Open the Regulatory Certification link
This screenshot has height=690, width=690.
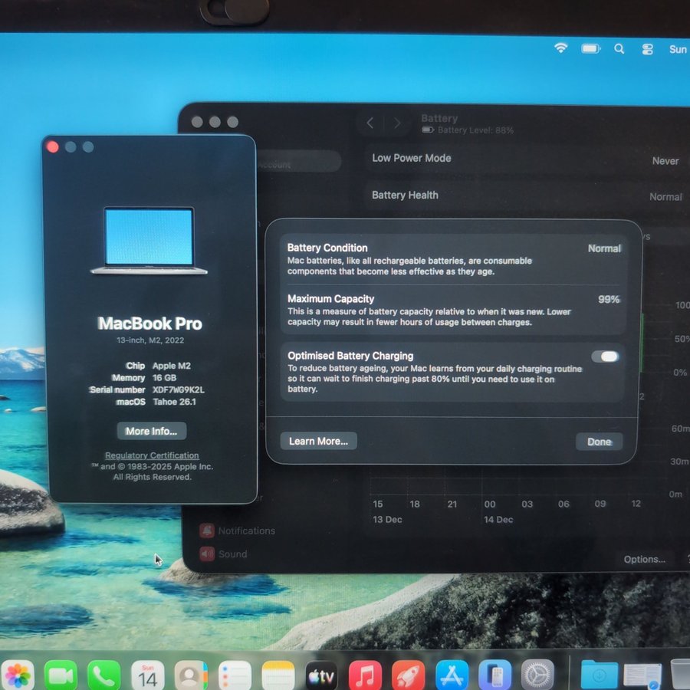(x=152, y=455)
